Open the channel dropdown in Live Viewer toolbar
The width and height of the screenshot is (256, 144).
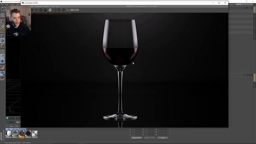(75, 10)
